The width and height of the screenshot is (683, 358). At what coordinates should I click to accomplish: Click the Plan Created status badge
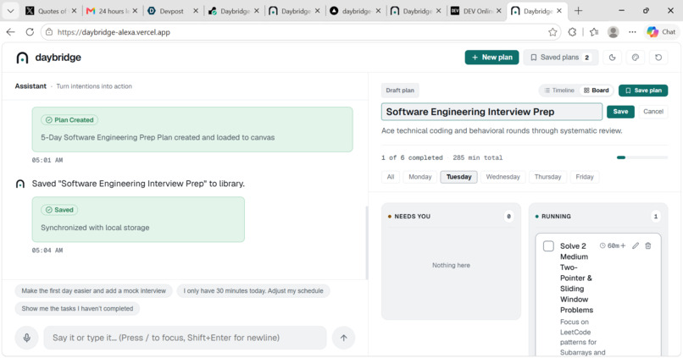coord(69,120)
